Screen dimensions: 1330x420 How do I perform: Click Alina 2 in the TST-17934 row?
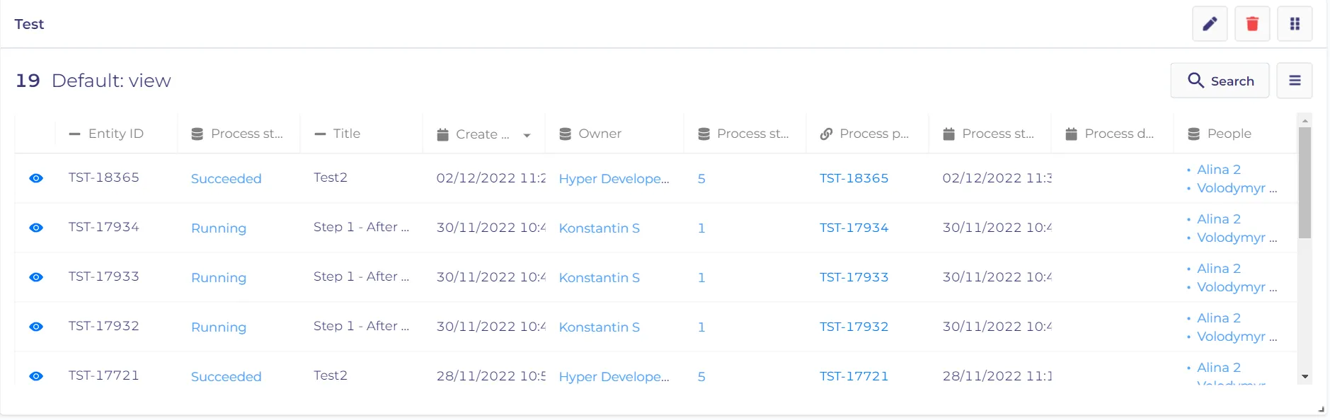pyautogui.click(x=1219, y=219)
